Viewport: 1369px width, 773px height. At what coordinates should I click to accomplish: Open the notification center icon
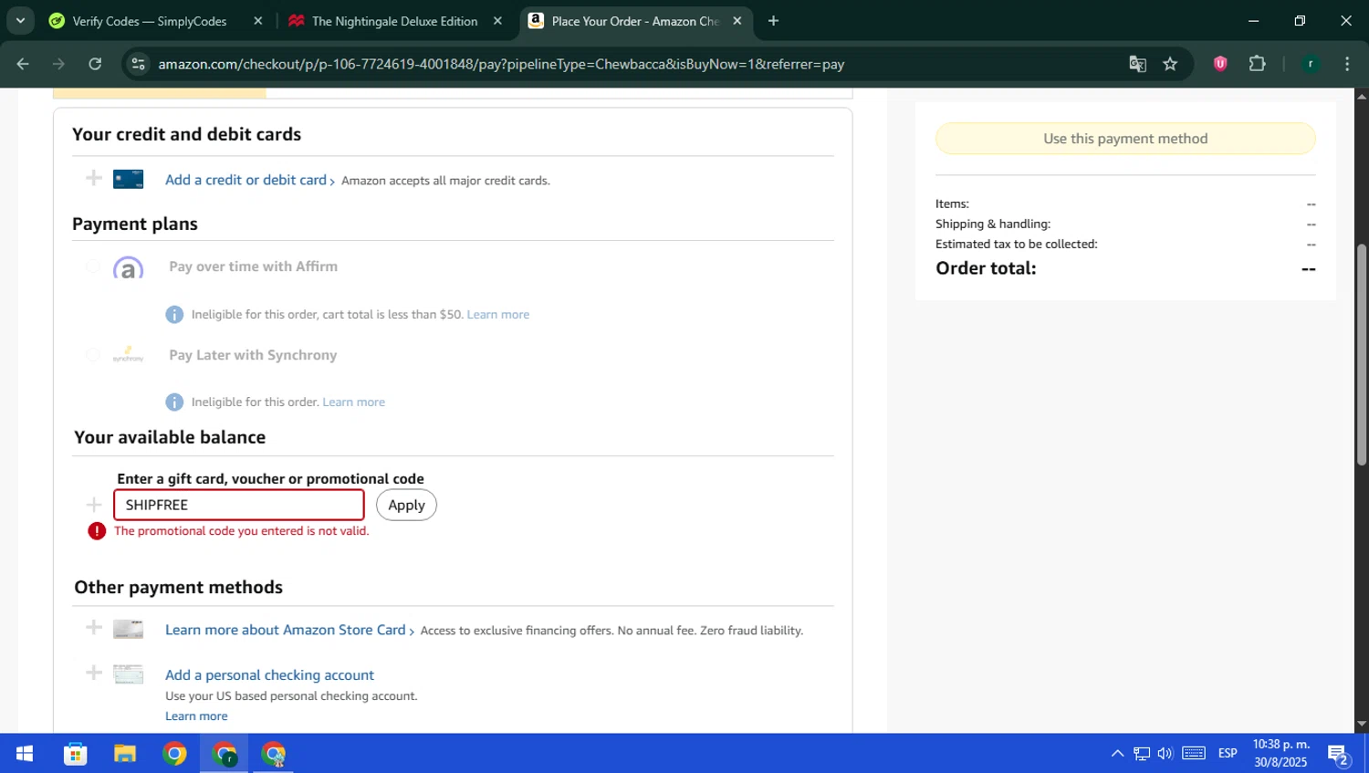coord(1339,754)
